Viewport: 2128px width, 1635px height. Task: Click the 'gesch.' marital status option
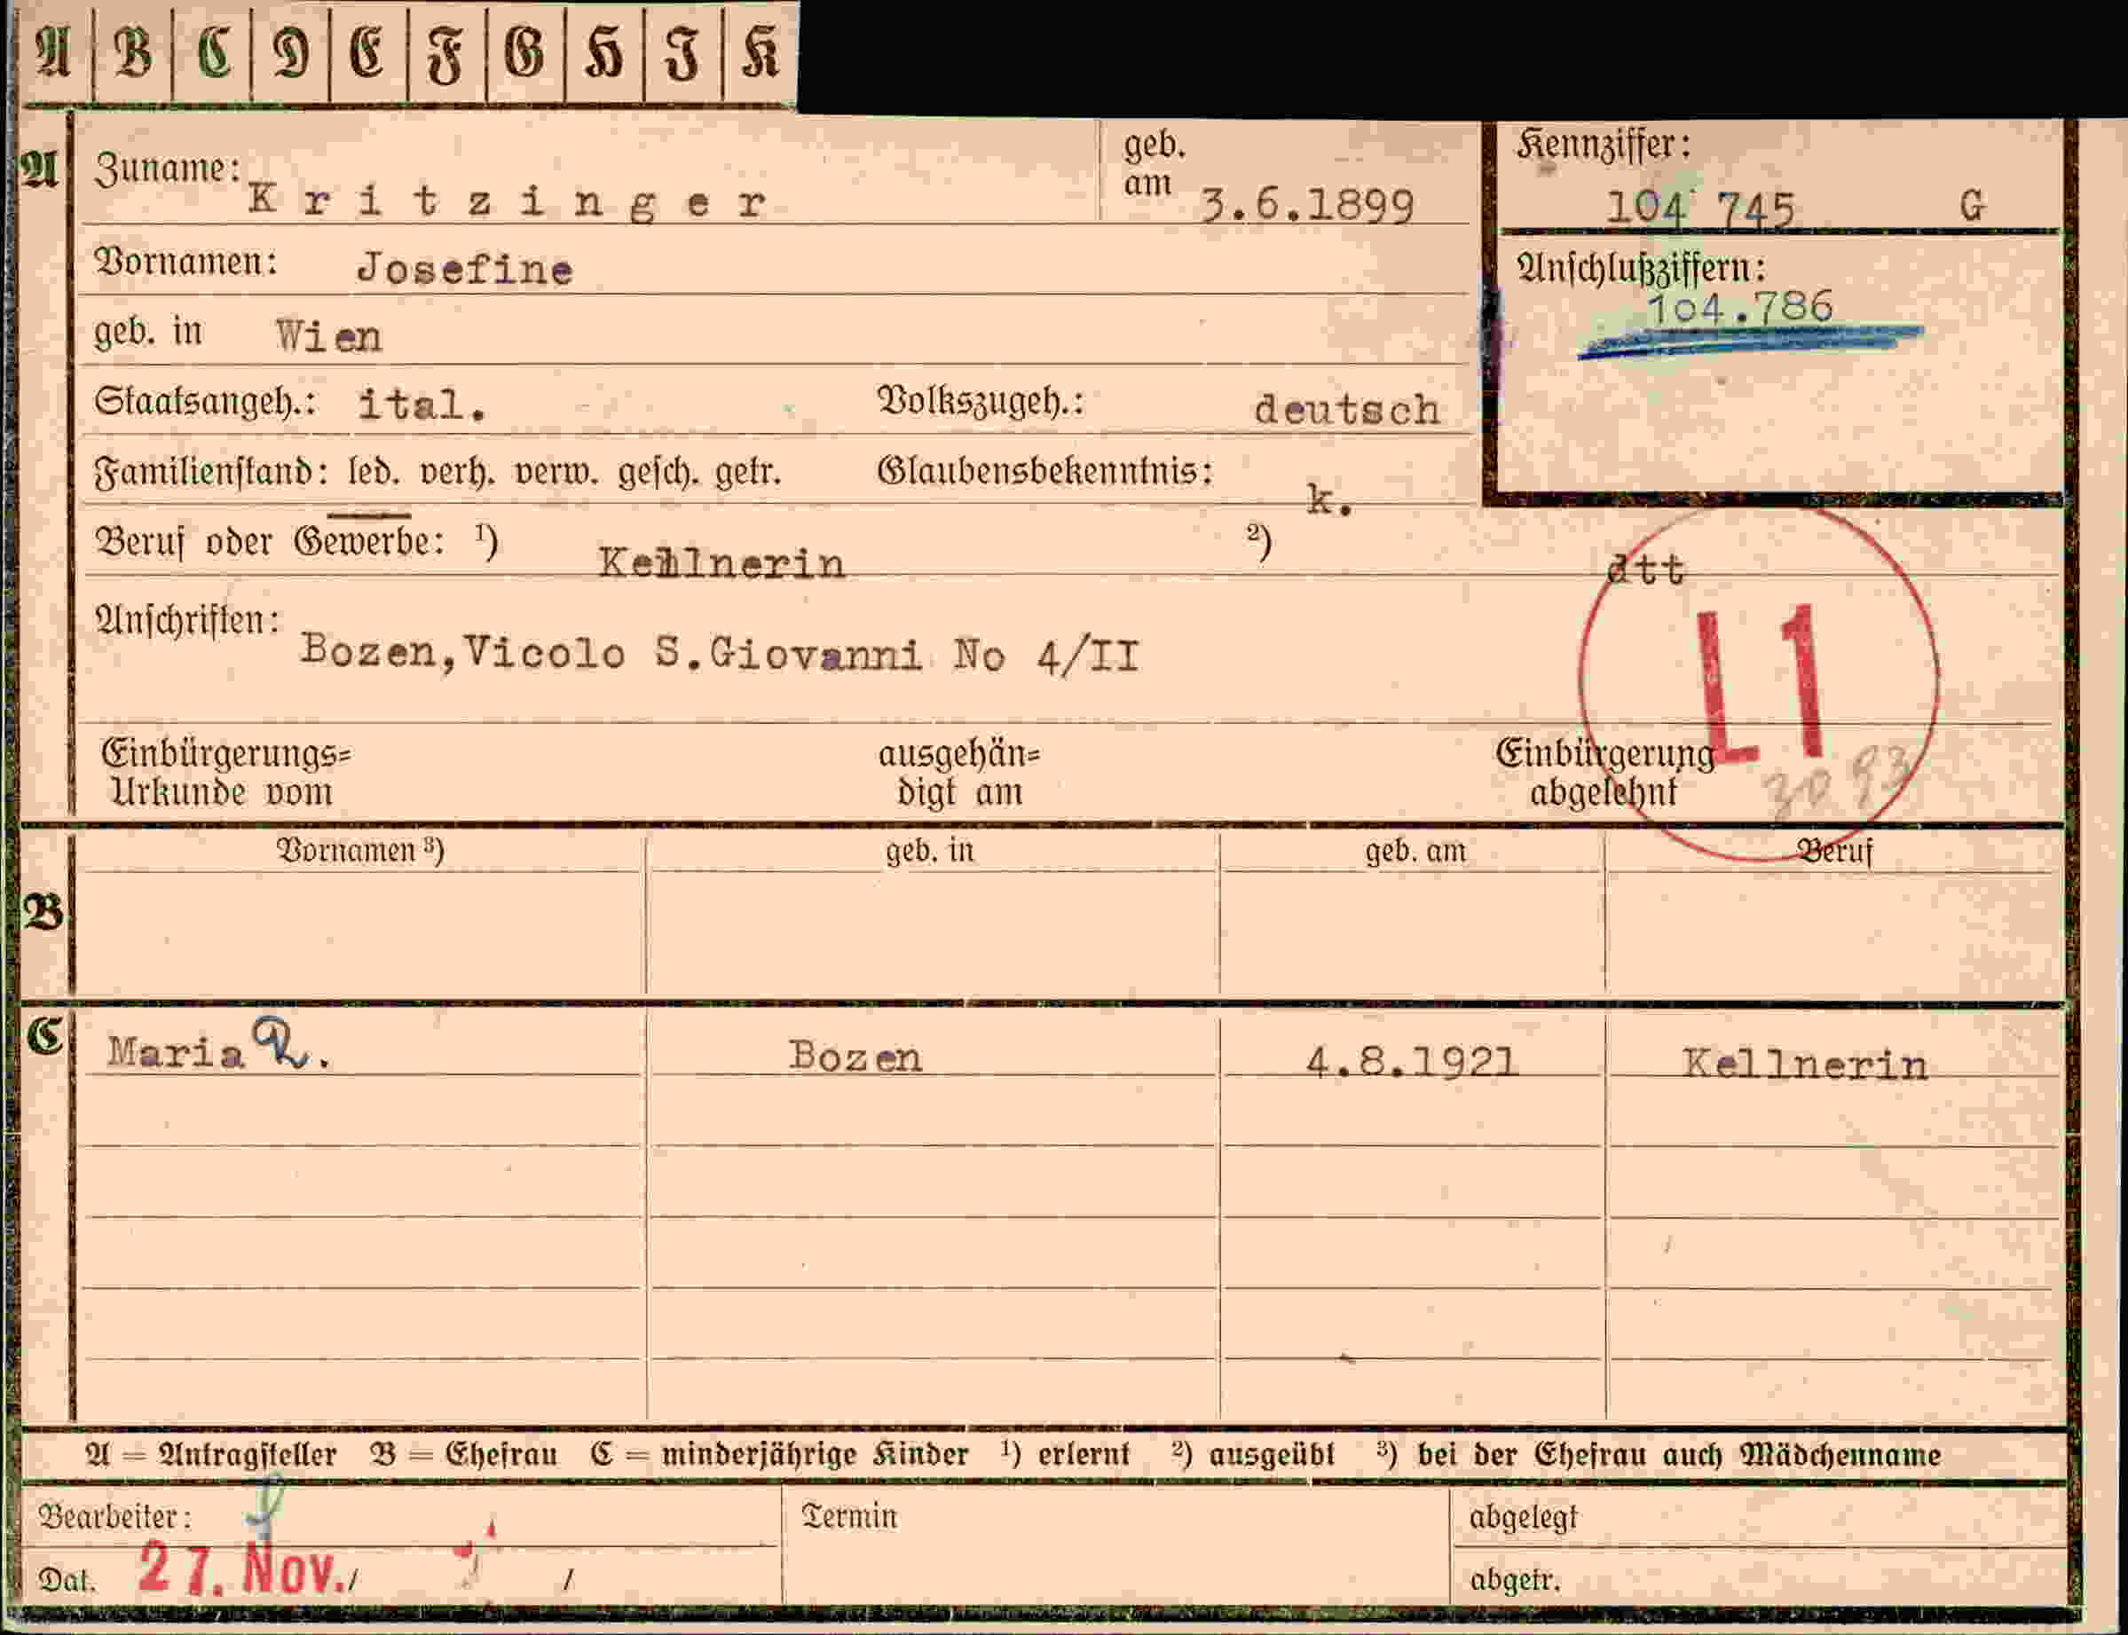(x=658, y=474)
